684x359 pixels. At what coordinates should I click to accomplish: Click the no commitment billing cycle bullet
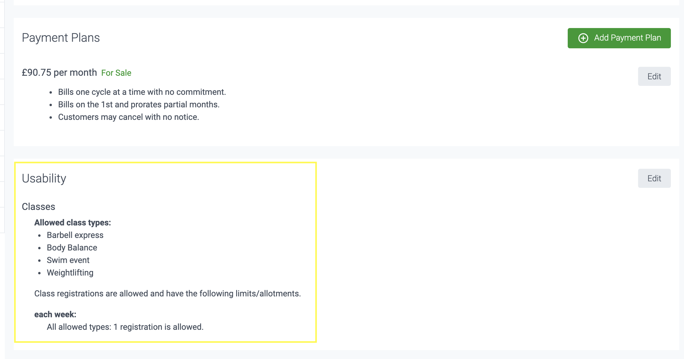[142, 92]
